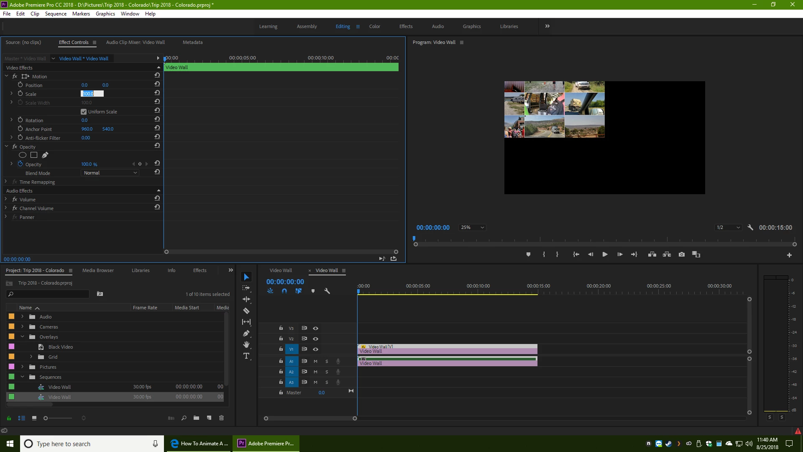Select the Type tool

pos(246,356)
